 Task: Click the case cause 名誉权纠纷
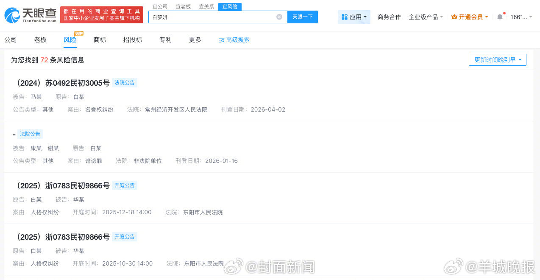coord(99,109)
